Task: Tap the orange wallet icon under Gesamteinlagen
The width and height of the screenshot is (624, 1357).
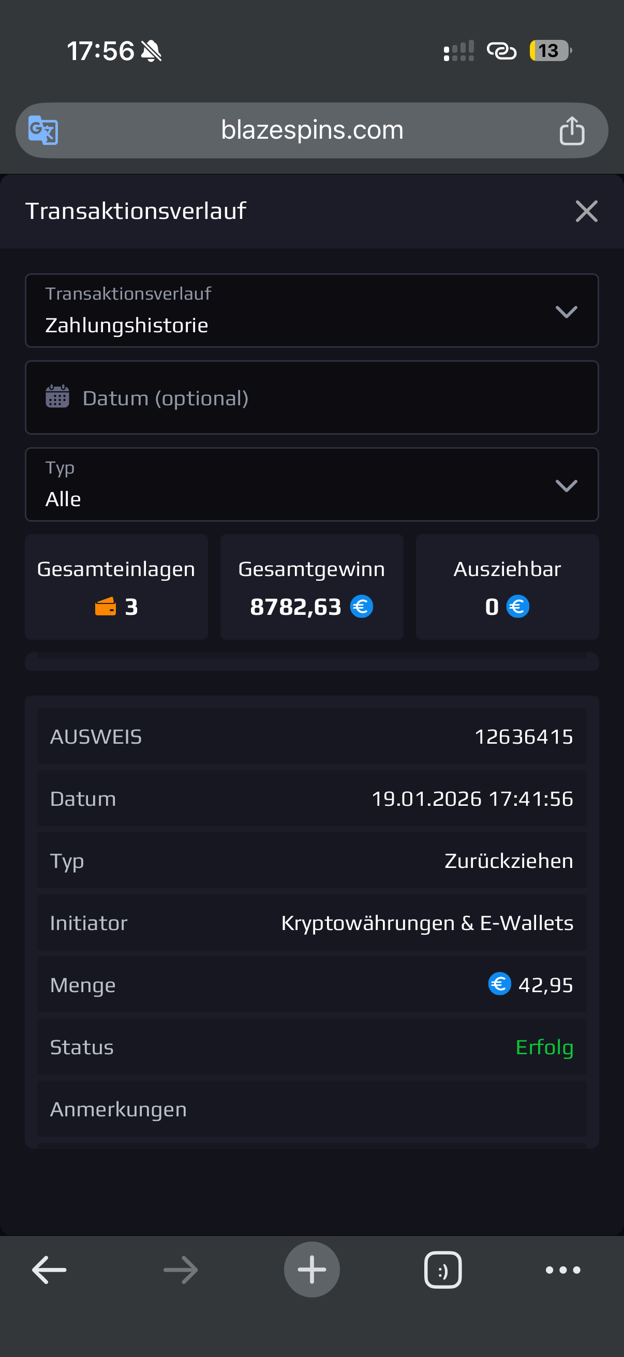Action: [x=106, y=607]
